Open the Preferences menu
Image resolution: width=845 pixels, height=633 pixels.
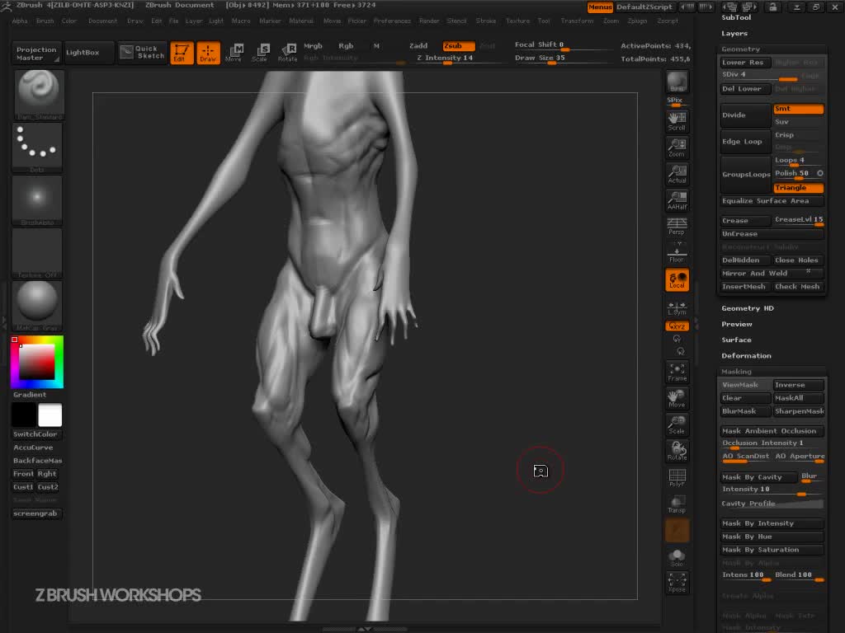pos(392,21)
